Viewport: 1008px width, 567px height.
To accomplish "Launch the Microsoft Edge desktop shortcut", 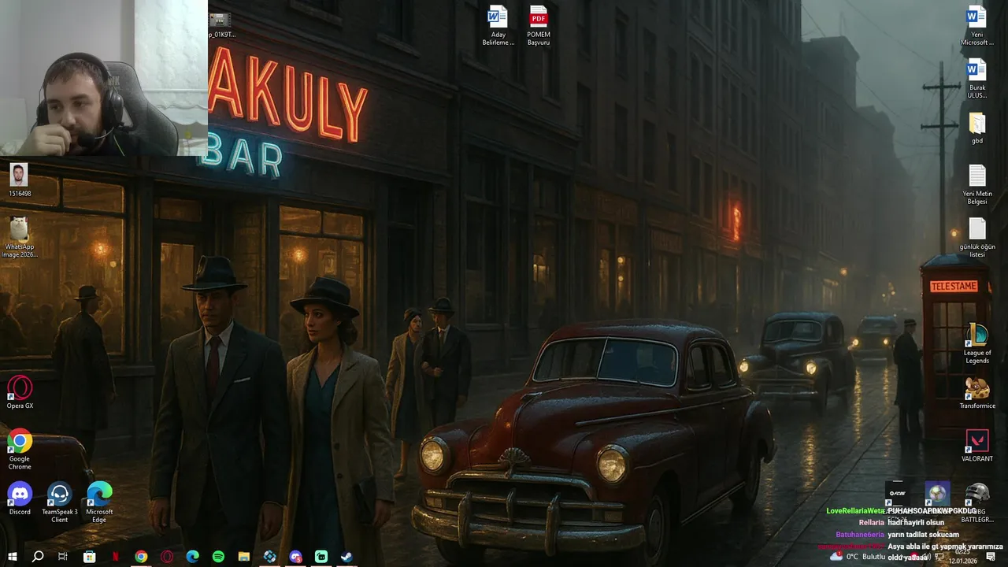I will pyautogui.click(x=99, y=502).
